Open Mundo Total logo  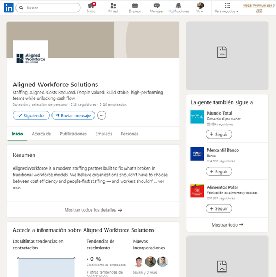pos(197,117)
